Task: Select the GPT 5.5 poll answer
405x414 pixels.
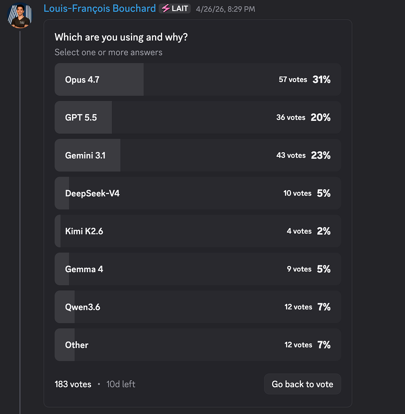Action: pyautogui.click(x=198, y=117)
